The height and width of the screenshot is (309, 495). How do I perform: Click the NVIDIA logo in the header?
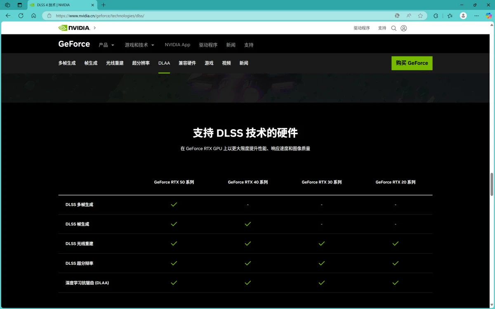pyautogui.click(x=74, y=28)
